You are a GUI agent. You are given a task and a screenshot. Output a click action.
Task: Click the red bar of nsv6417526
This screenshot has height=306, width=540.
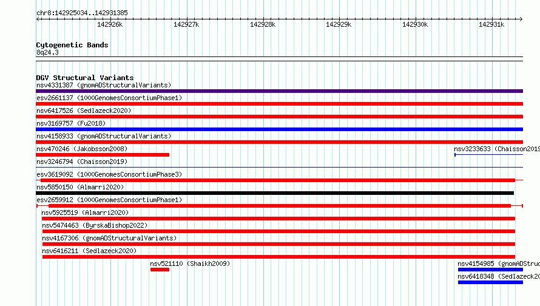279,117
